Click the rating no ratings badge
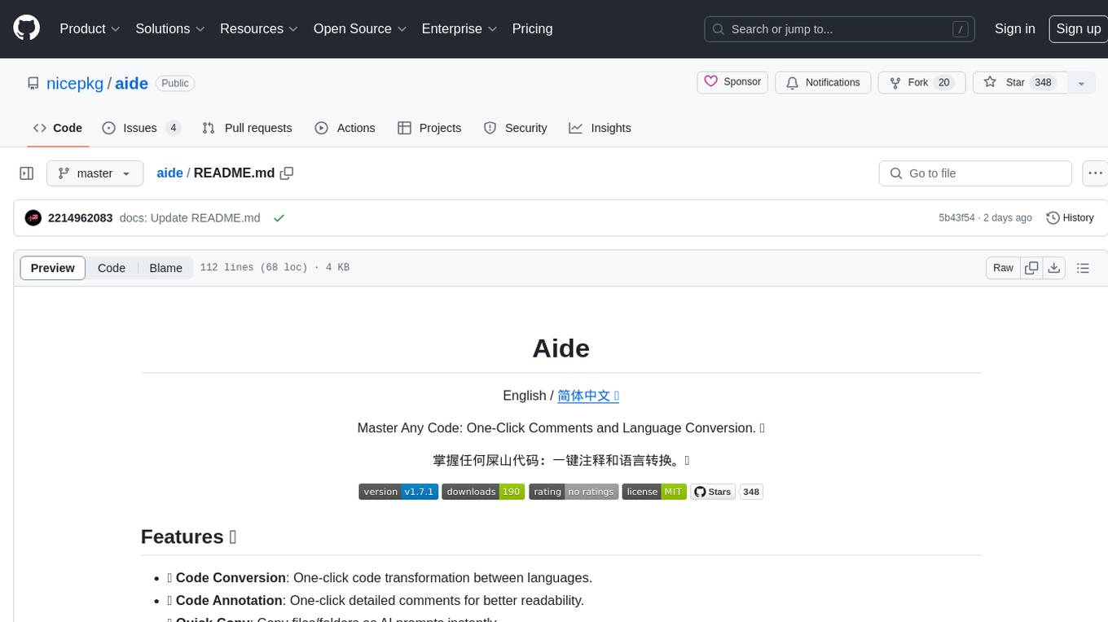The image size is (1108, 622). tap(574, 492)
